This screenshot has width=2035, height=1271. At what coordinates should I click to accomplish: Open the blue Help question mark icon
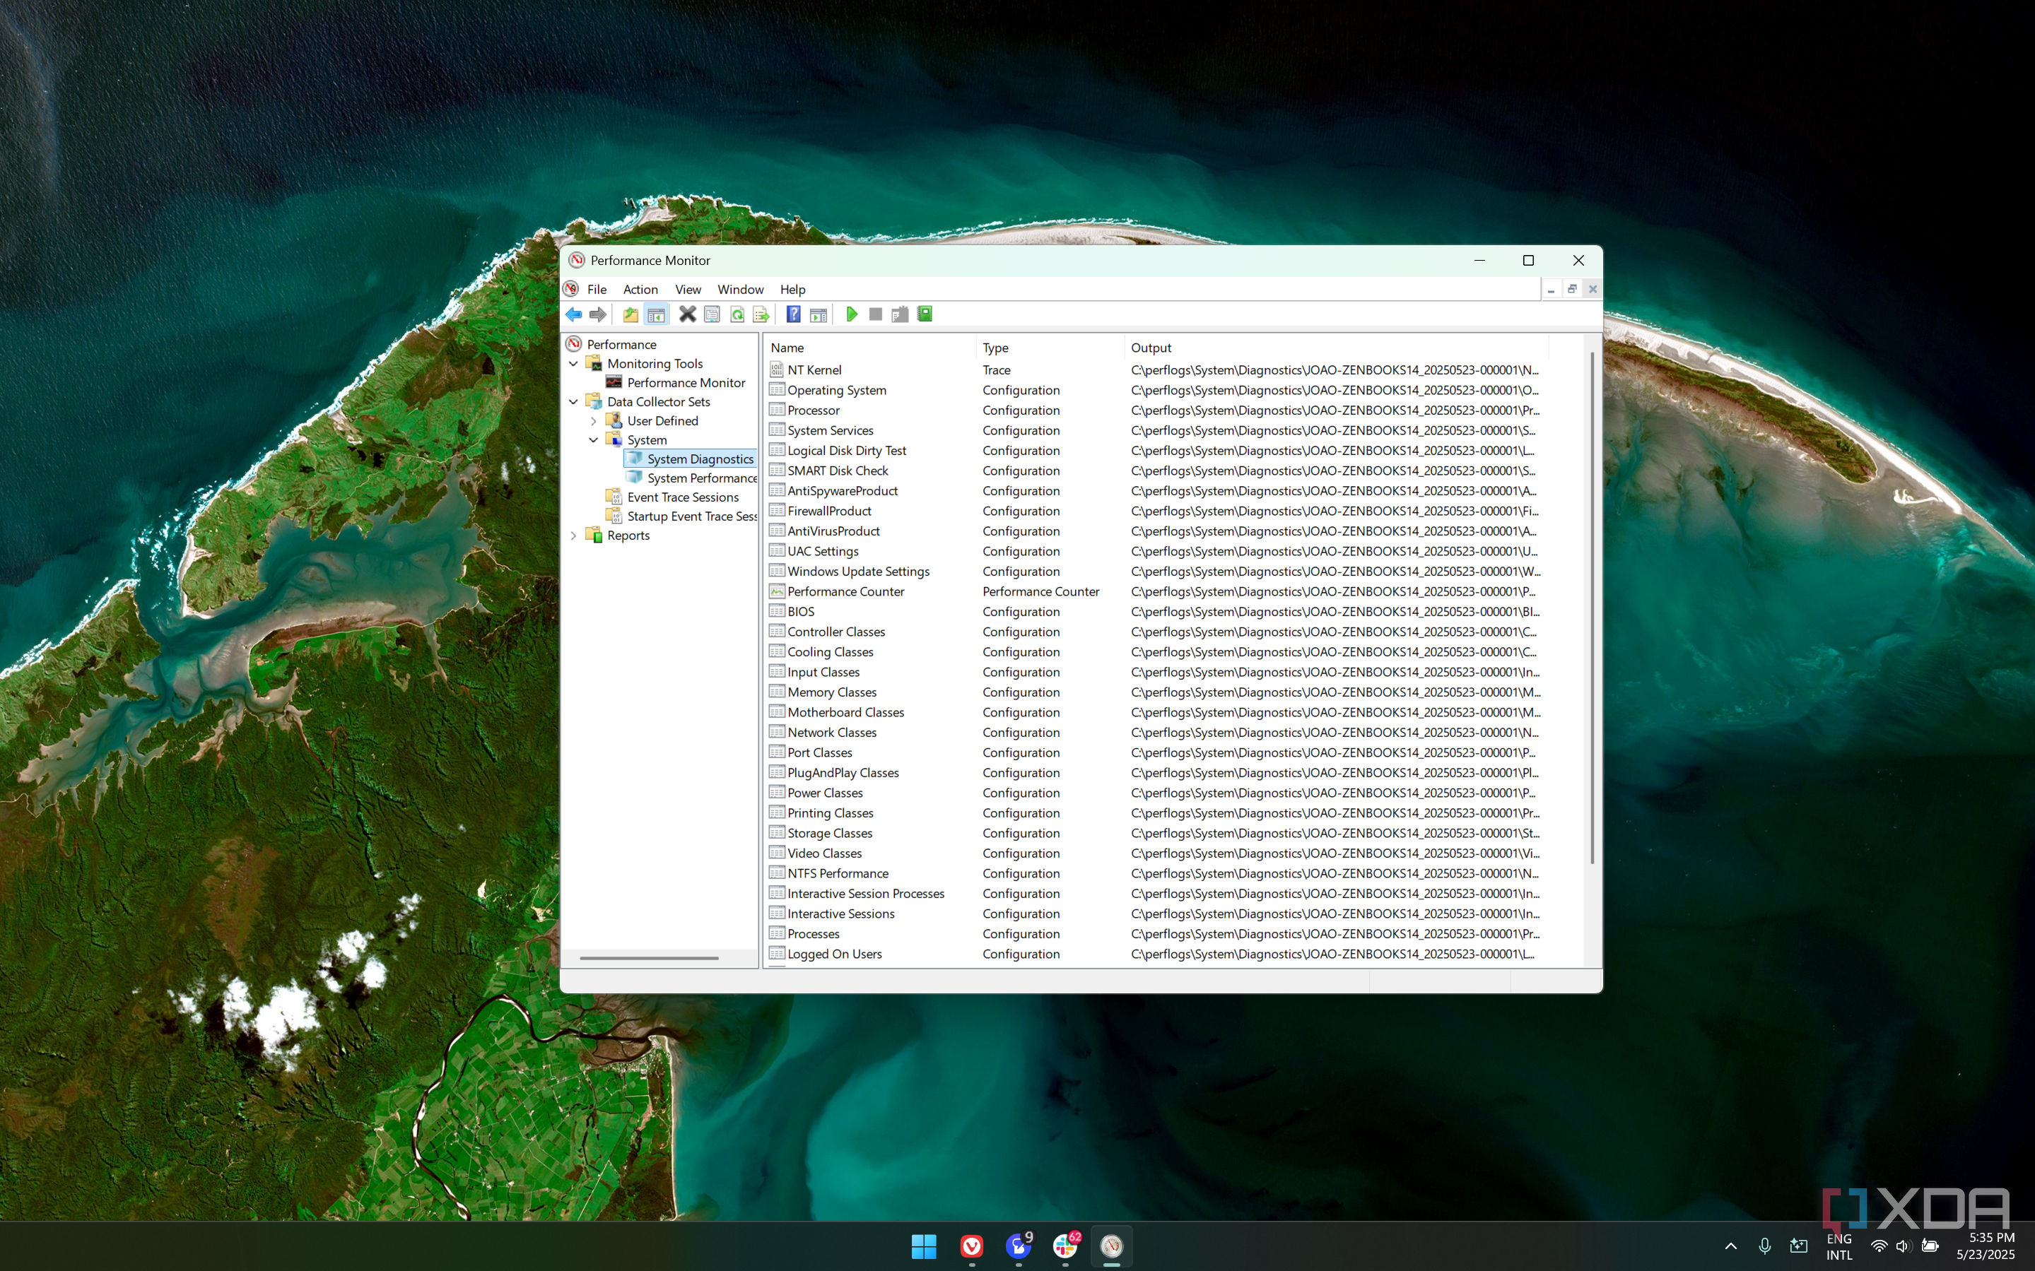pyautogui.click(x=793, y=314)
